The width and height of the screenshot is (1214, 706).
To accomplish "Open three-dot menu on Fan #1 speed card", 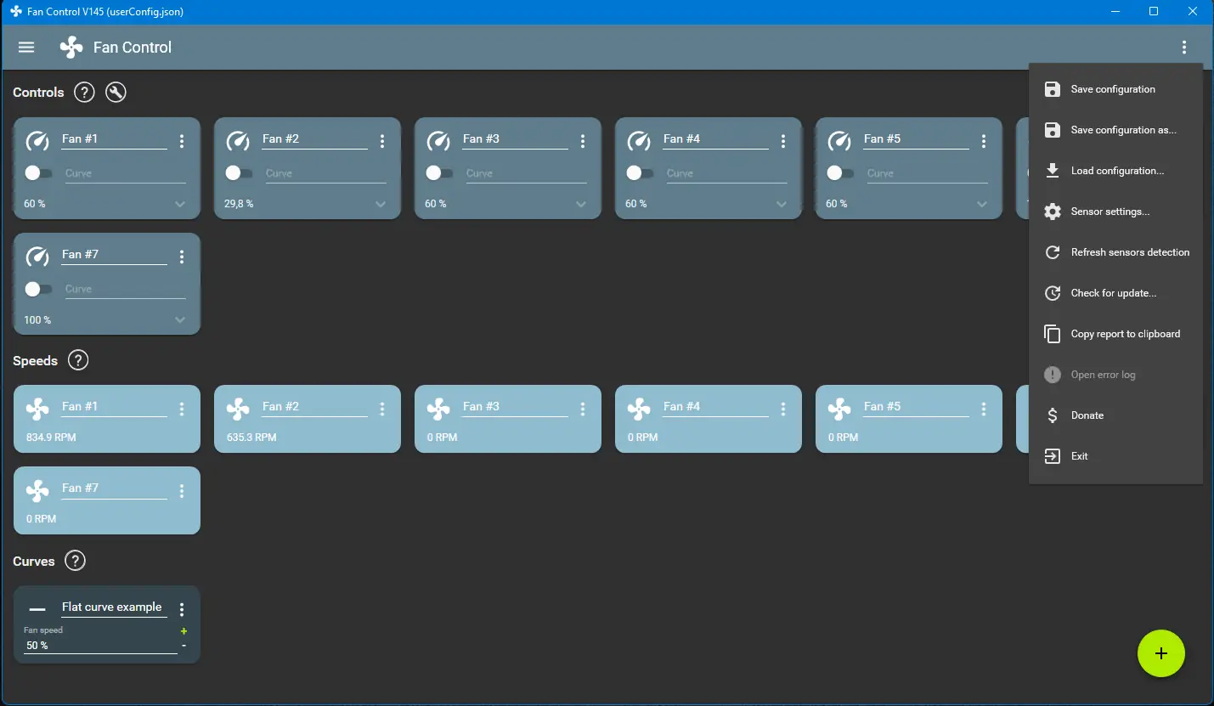I will click(182, 409).
